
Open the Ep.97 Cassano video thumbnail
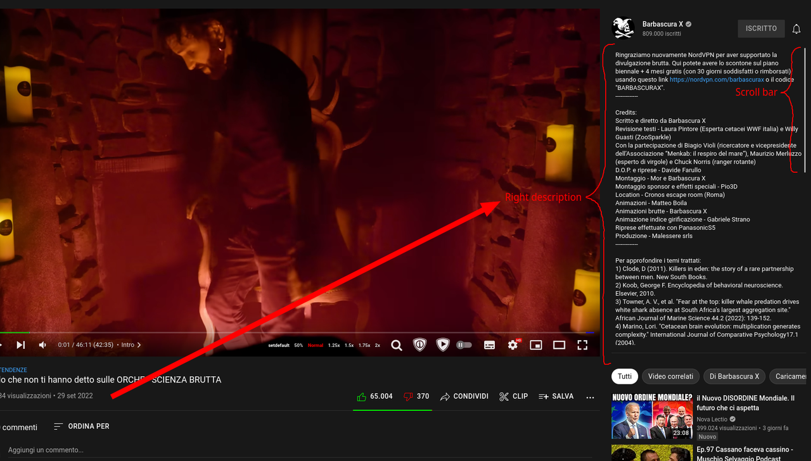[x=652, y=453]
